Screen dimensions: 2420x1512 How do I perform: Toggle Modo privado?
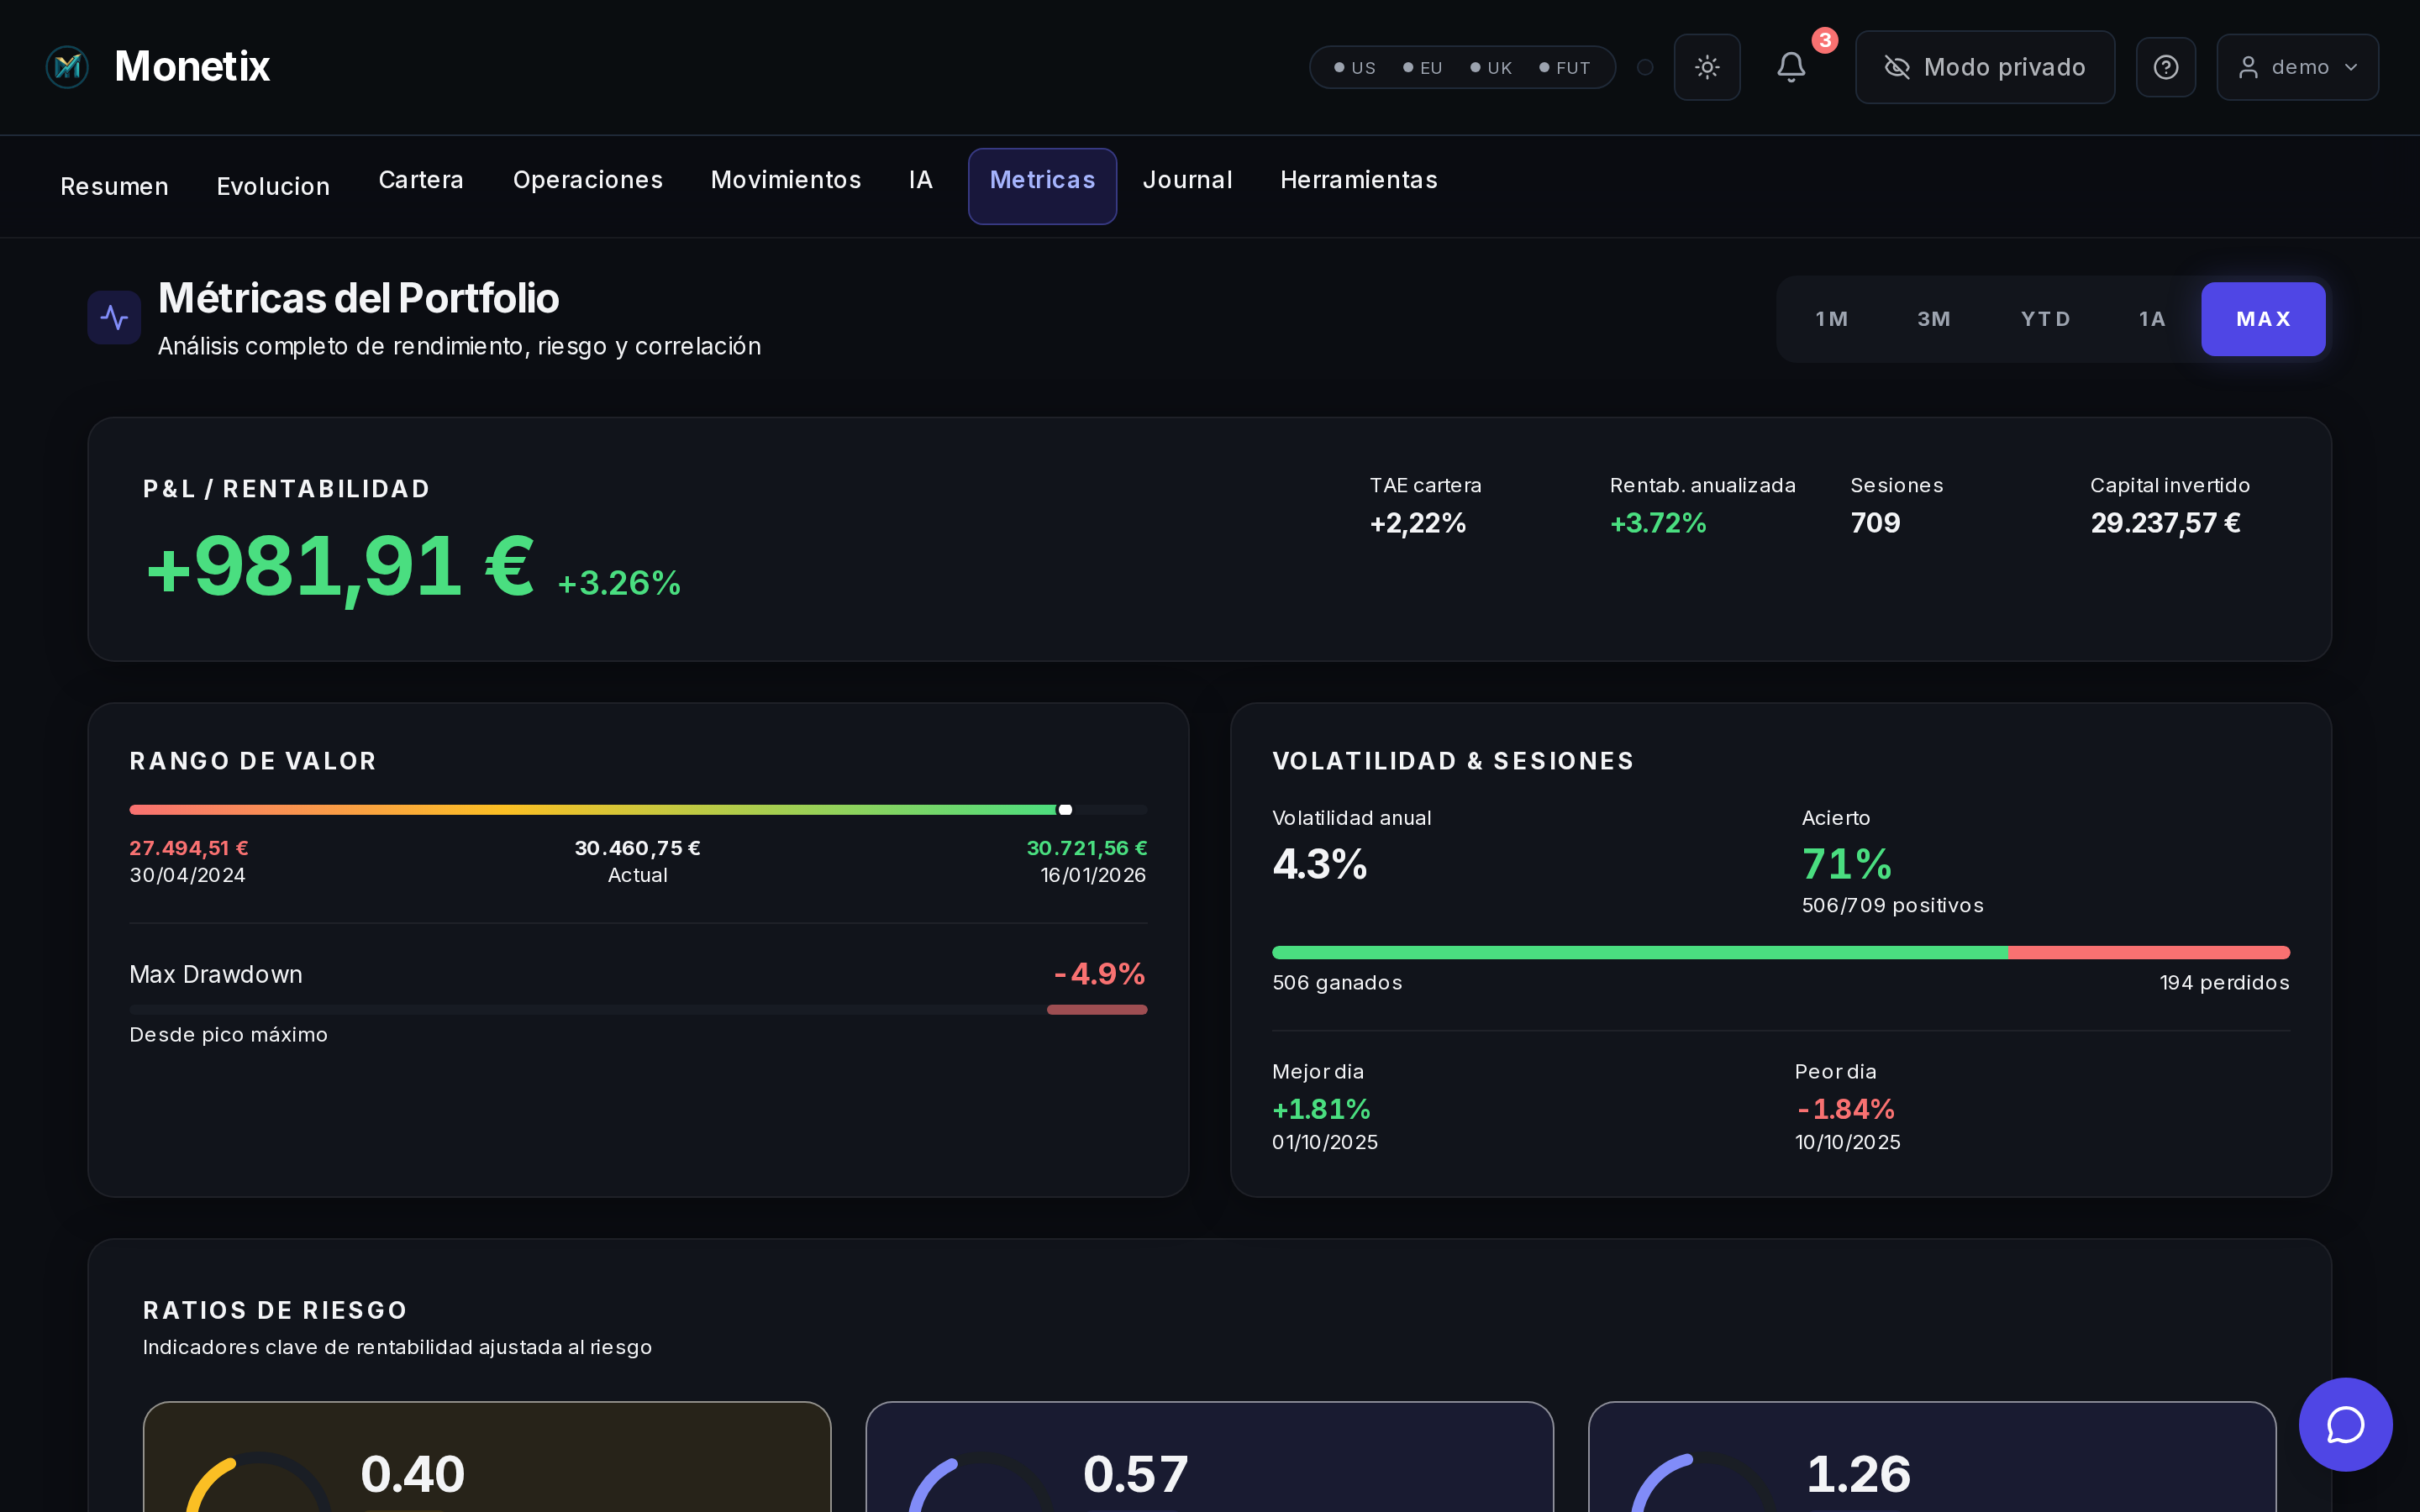point(1985,67)
